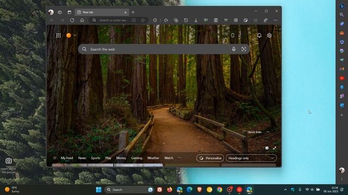This screenshot has width=348, height=195.
Task: Open the sidebar Search magnifier icon
Action: [x=342, y=15]
